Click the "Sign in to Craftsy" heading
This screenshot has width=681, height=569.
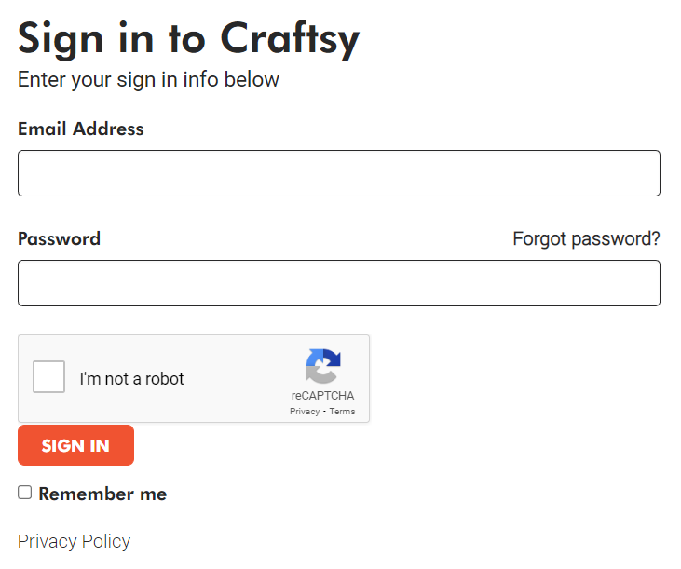point(188,38)
